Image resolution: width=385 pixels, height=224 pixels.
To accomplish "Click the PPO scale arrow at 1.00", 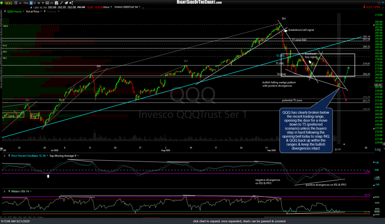I will pos(373,162).
